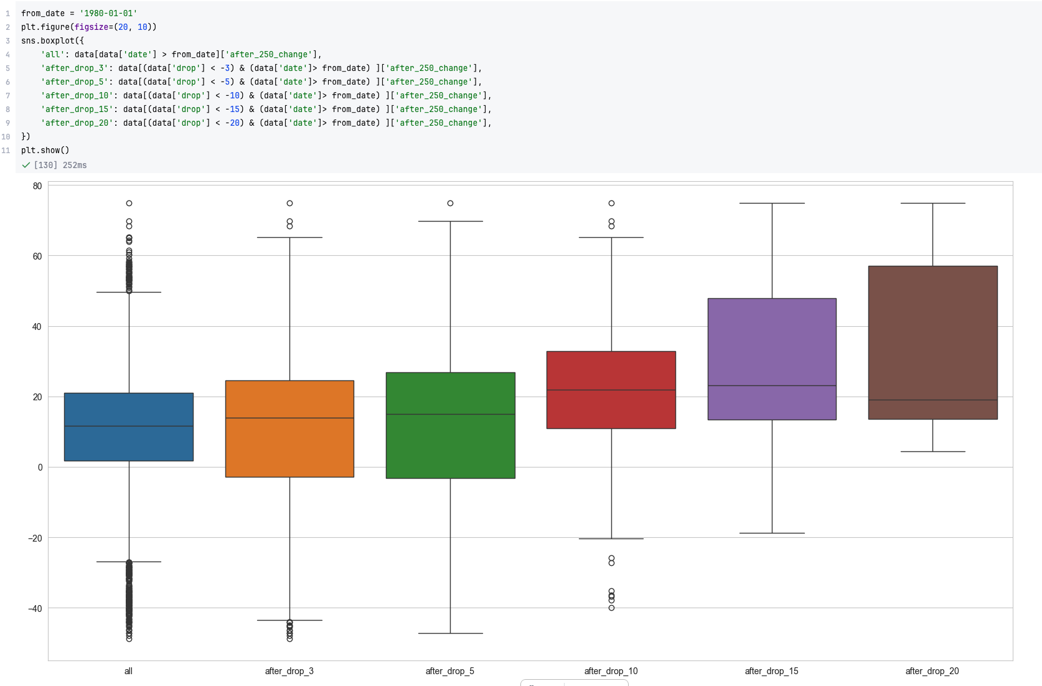Click the brown after_drop_20 box
Image resolution: width=1042 pixels, height=686 pixels.
[933, 342]
